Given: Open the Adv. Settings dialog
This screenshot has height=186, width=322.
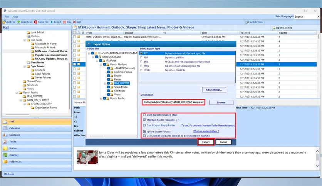Looking at the screenshot, I should click(214, 90).
